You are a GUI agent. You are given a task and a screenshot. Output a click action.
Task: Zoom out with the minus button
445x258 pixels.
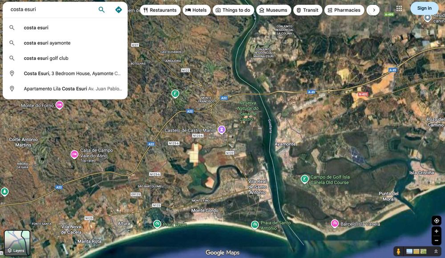pos(437,240)
